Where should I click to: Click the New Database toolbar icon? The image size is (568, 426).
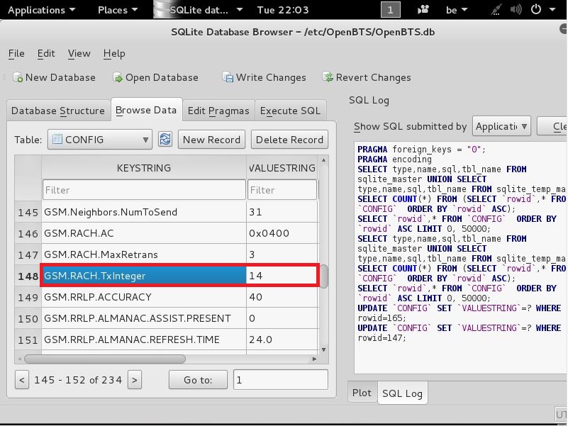coord(18,77)
